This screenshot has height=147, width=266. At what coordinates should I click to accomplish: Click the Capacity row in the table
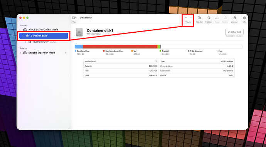click(121, 66)
